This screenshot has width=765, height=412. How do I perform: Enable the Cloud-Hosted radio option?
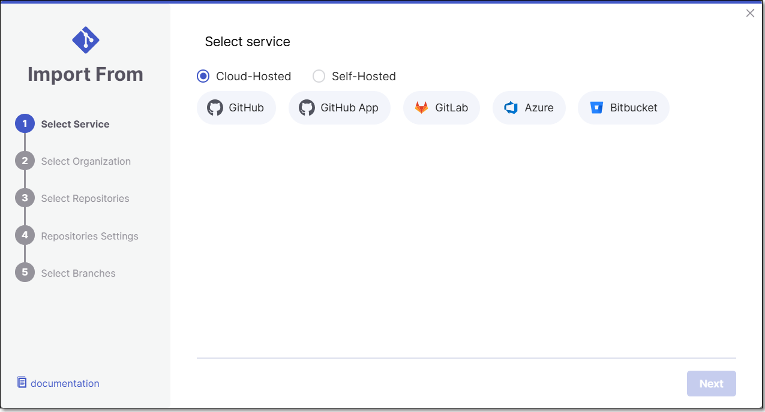(x=203, y=76)
